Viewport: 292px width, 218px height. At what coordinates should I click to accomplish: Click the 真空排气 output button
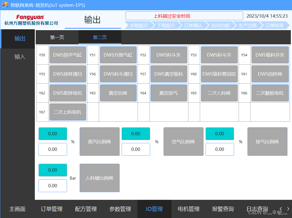coord(169,93)
